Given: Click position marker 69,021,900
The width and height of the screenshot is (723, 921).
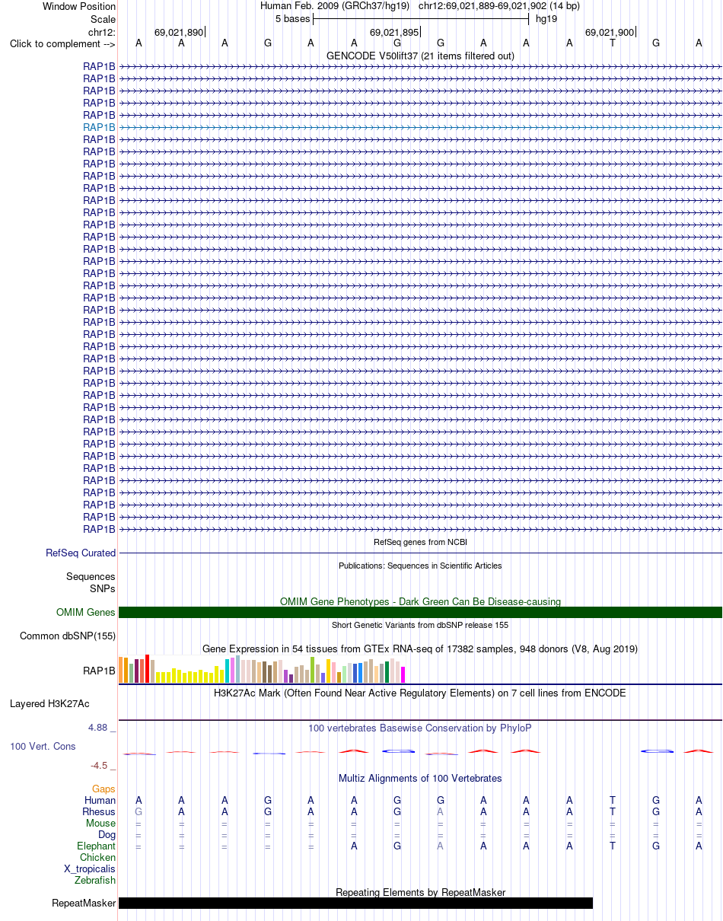Looking at the screenshot, I should (x=610, y=32).
